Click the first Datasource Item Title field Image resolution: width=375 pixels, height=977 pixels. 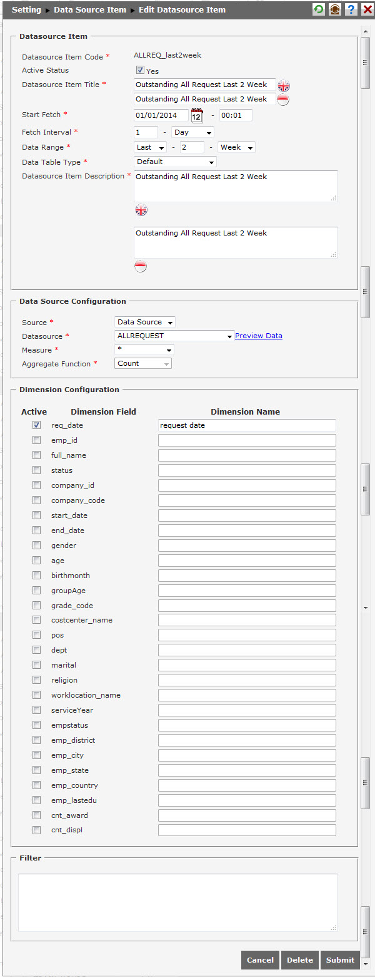point(204,85)
